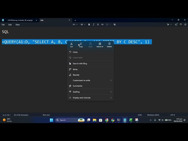Click the feedback megaphone icon
Viewport: 188px width, 141px height.
176,25
